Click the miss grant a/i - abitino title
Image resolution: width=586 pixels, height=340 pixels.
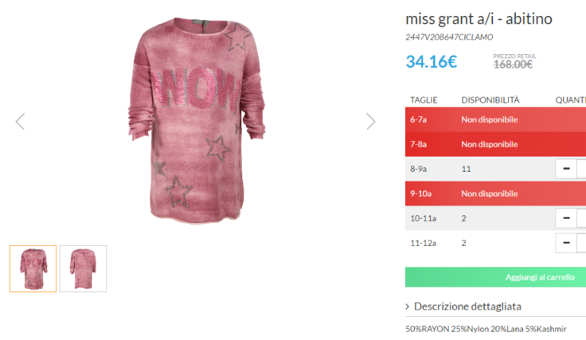coord(479,19)
